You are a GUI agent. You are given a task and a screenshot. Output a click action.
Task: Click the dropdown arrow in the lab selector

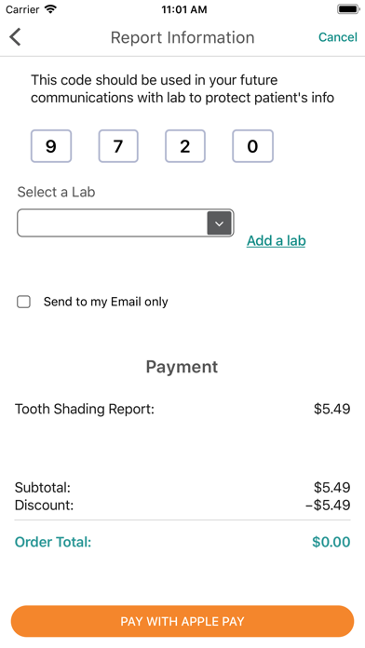tap(219, 223)
